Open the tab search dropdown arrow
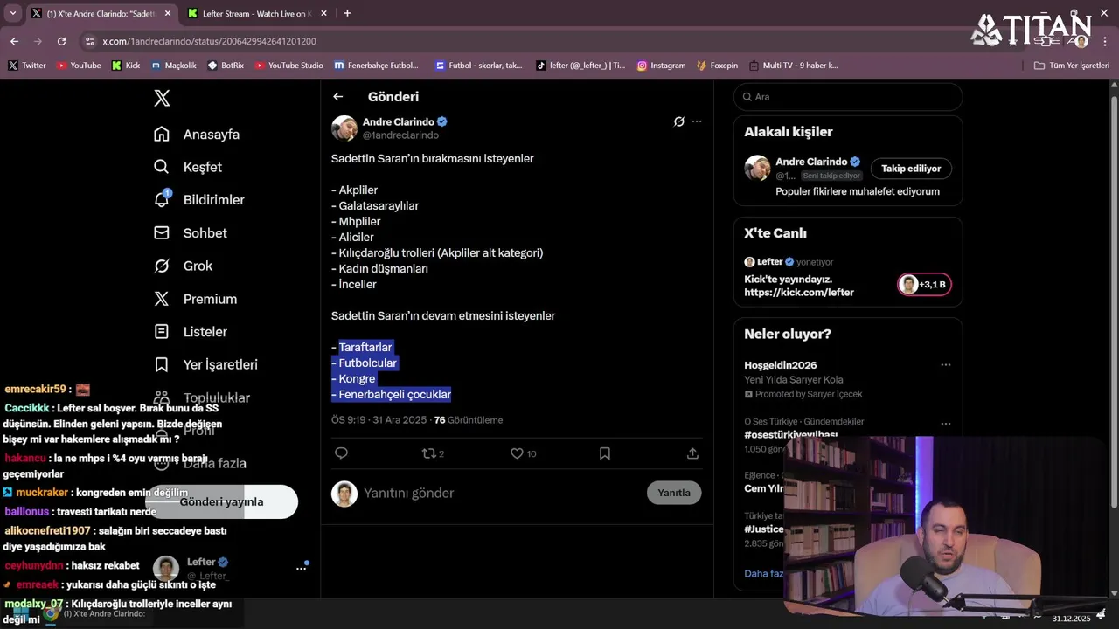 point(13,13)
